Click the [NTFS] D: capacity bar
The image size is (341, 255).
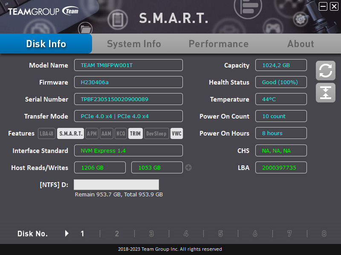[x=116, y=184]
